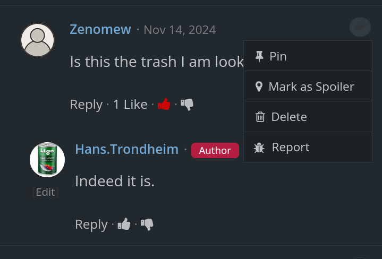Viewport: 382px width, 259px height.
Task: Like Hans.Trondheim's reply with the thumbs-up
Action: coord(124,225)
